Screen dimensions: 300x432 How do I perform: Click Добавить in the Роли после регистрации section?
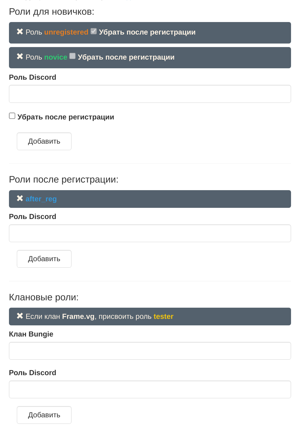(44, 259)
